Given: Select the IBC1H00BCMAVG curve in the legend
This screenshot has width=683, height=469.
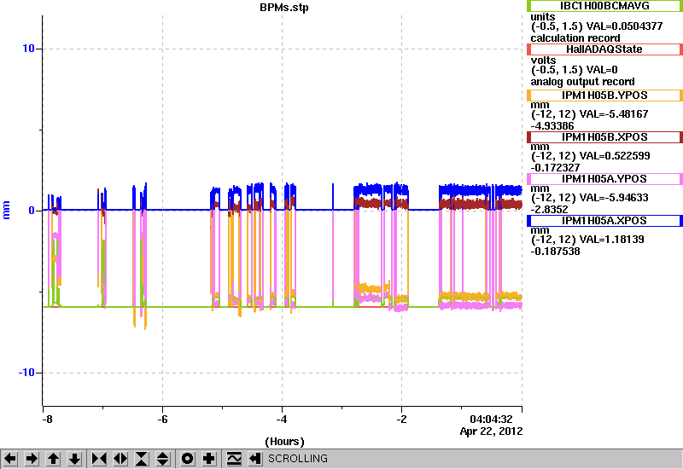Looking at the screenshot, I should click(604, 6).
